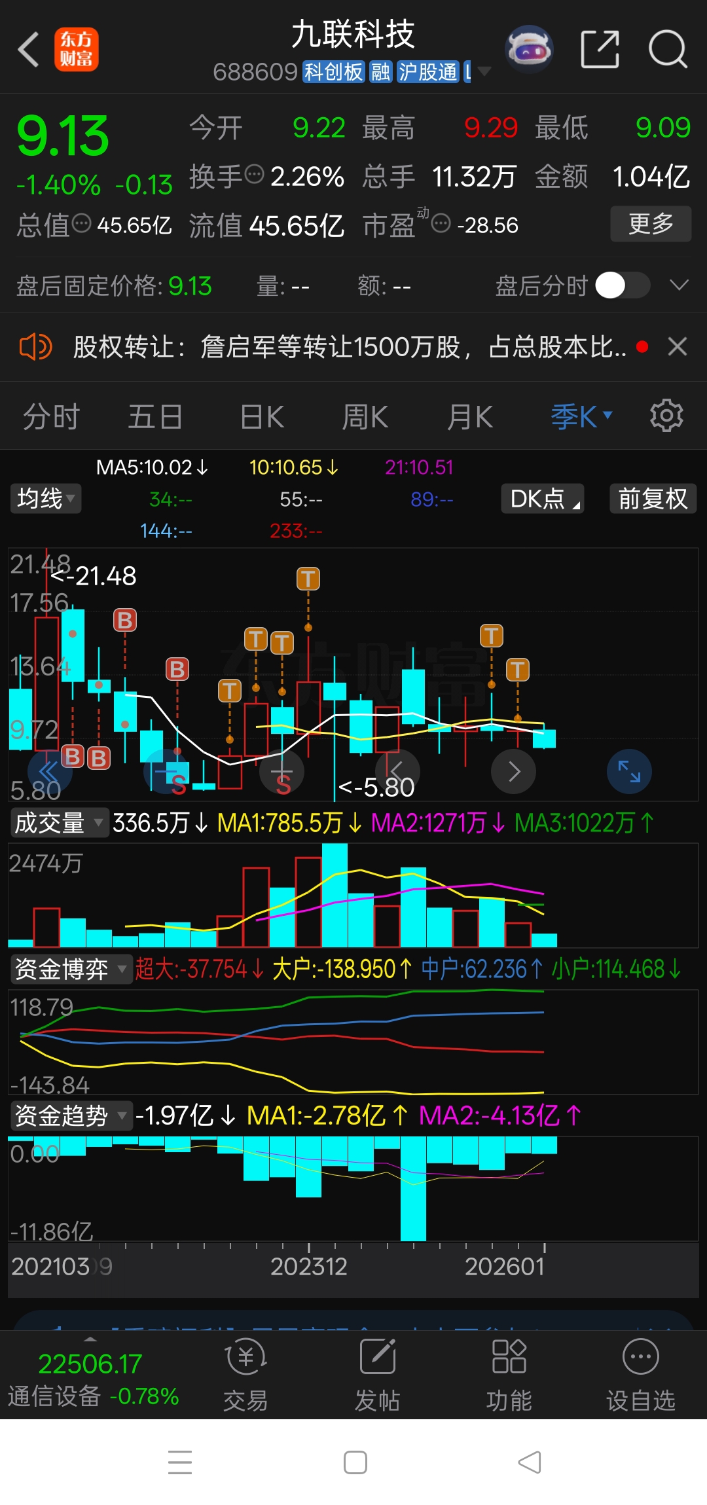This screenshot has width=707, height=1505.
Task: Tap Android recent apps menu icon
Action: 180,1462
